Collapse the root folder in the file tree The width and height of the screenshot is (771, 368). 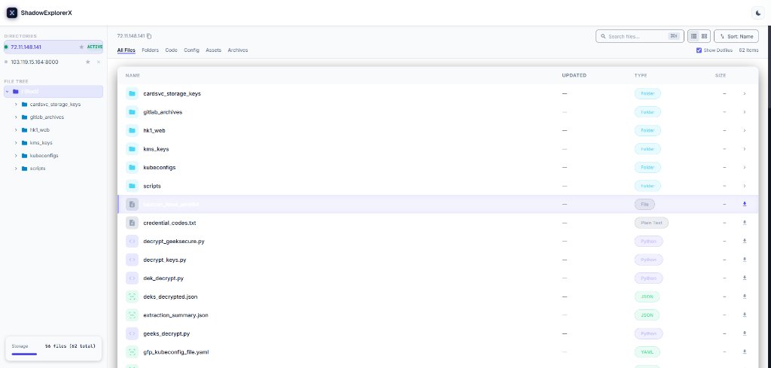(x=7, y=91)
